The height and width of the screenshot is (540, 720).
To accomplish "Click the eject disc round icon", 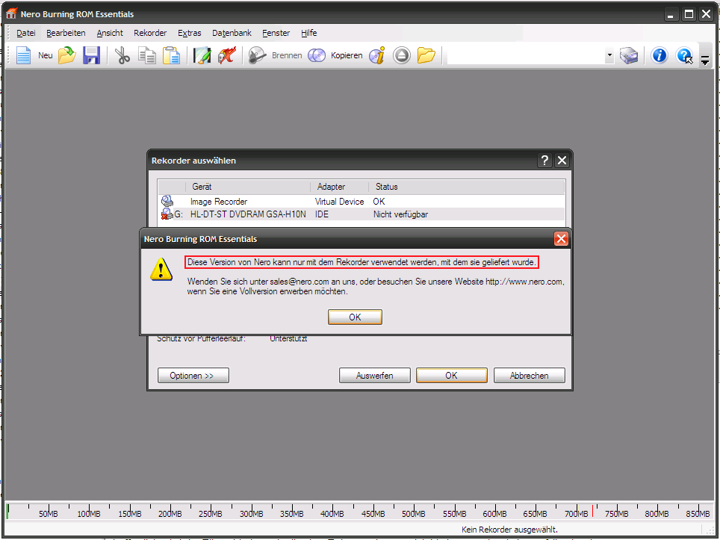I will click(x=402, y=55).
